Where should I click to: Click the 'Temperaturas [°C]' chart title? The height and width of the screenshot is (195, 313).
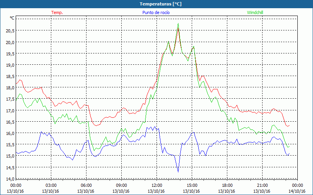(x=160, y=4)
